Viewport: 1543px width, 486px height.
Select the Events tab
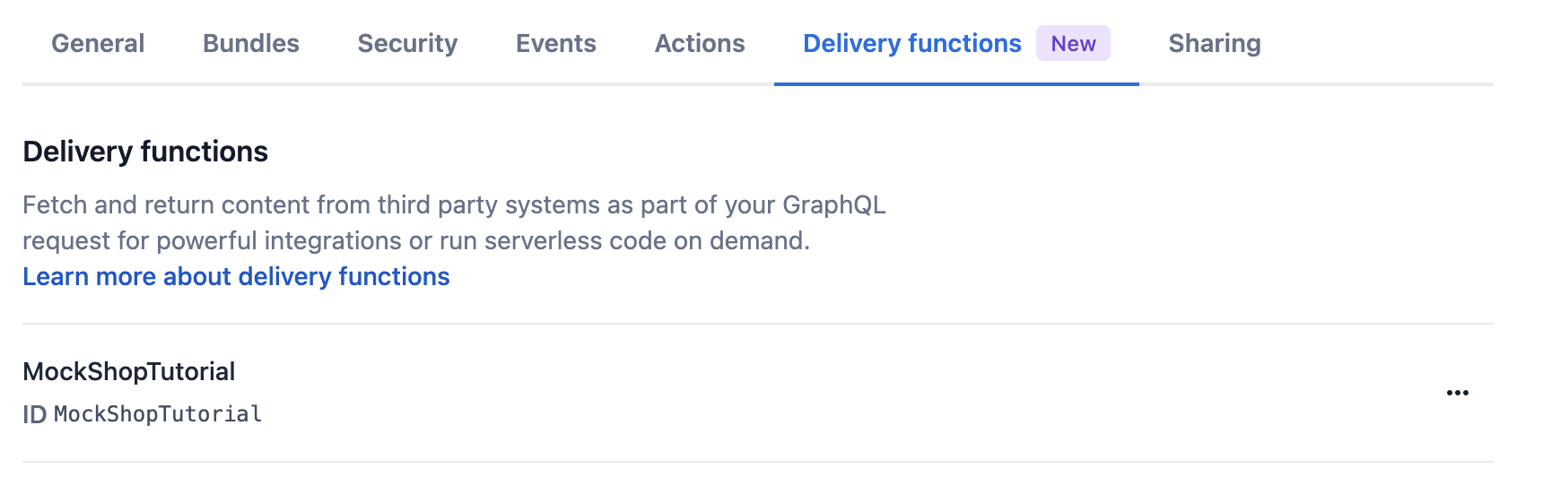(555, 43)
